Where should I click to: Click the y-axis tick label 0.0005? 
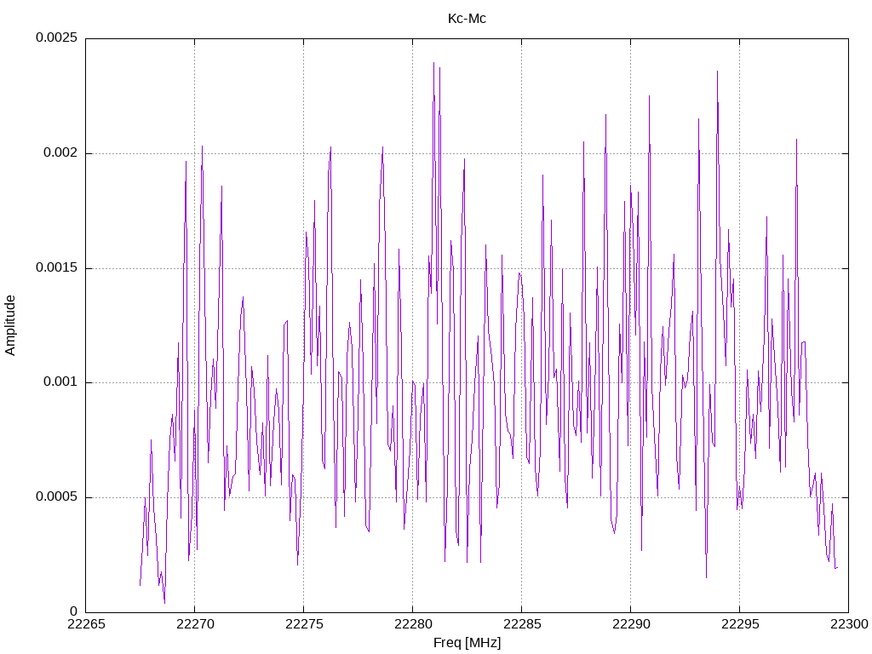tap(57, 497)
